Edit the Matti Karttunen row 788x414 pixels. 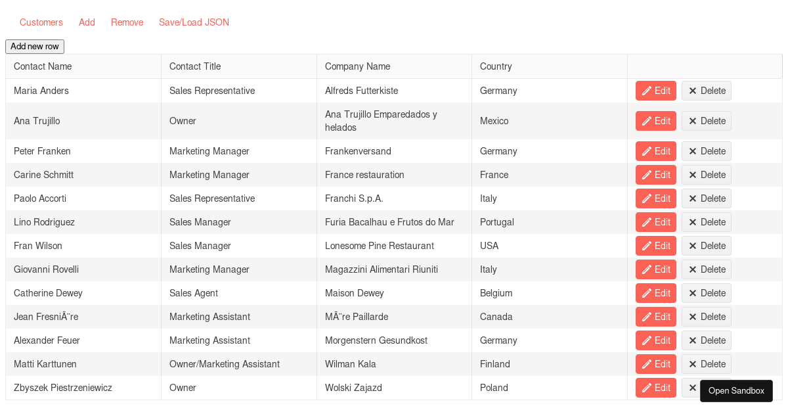click(655, 364)
